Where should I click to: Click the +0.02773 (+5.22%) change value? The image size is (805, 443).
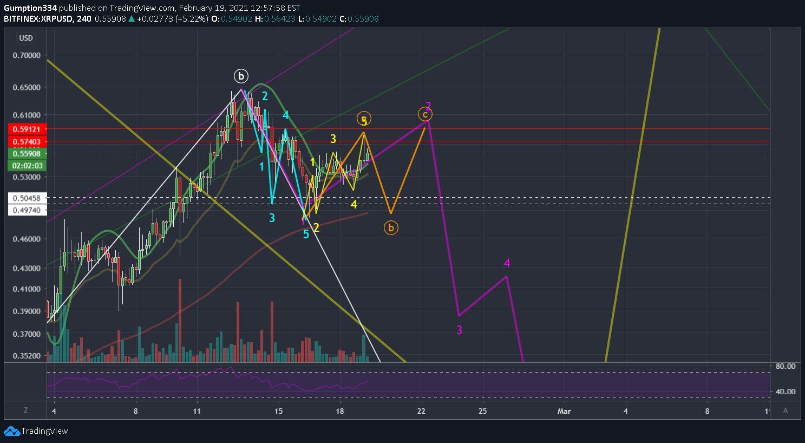coord(172,18)
